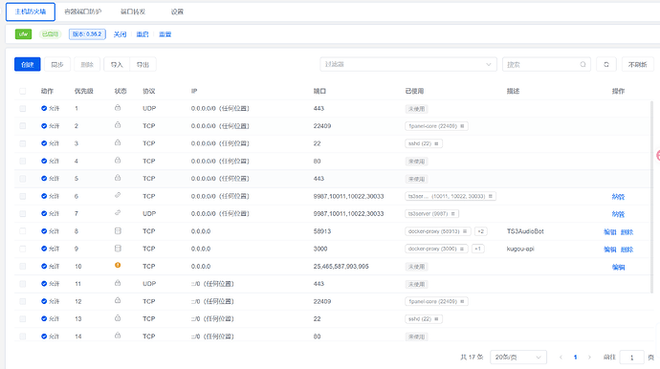Switch to the 端口转发 tab

click(133, 11)
